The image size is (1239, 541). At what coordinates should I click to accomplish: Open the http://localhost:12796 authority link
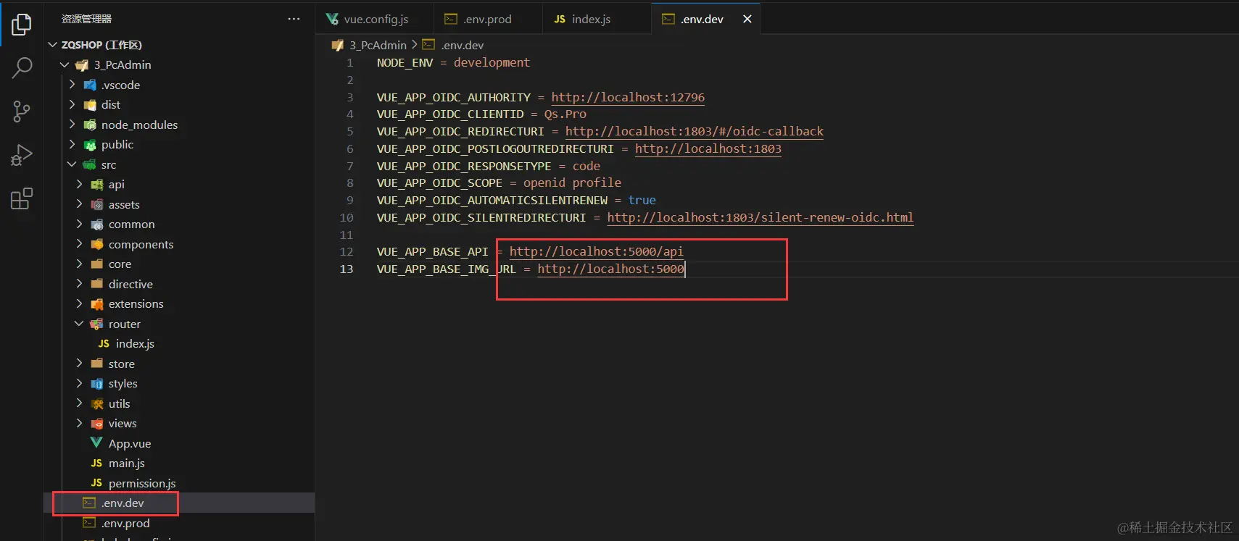[628, 97]
